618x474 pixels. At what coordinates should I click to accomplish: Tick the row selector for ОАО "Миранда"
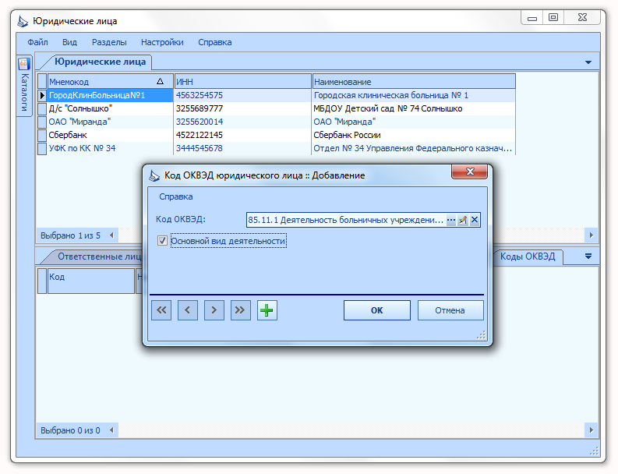42,122
